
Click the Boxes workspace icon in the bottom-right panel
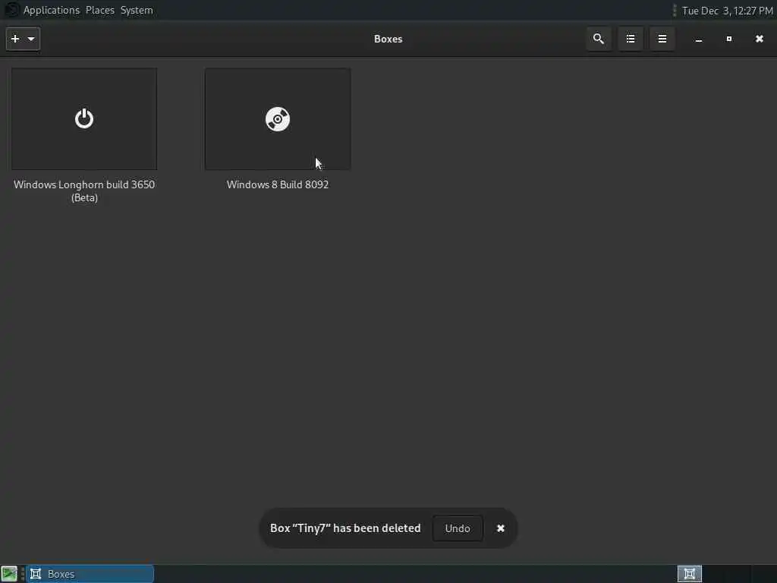coord(689,574)
